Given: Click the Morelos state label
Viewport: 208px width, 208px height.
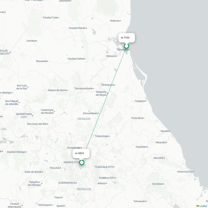Looking at the screenshot, I should [84, 189].
